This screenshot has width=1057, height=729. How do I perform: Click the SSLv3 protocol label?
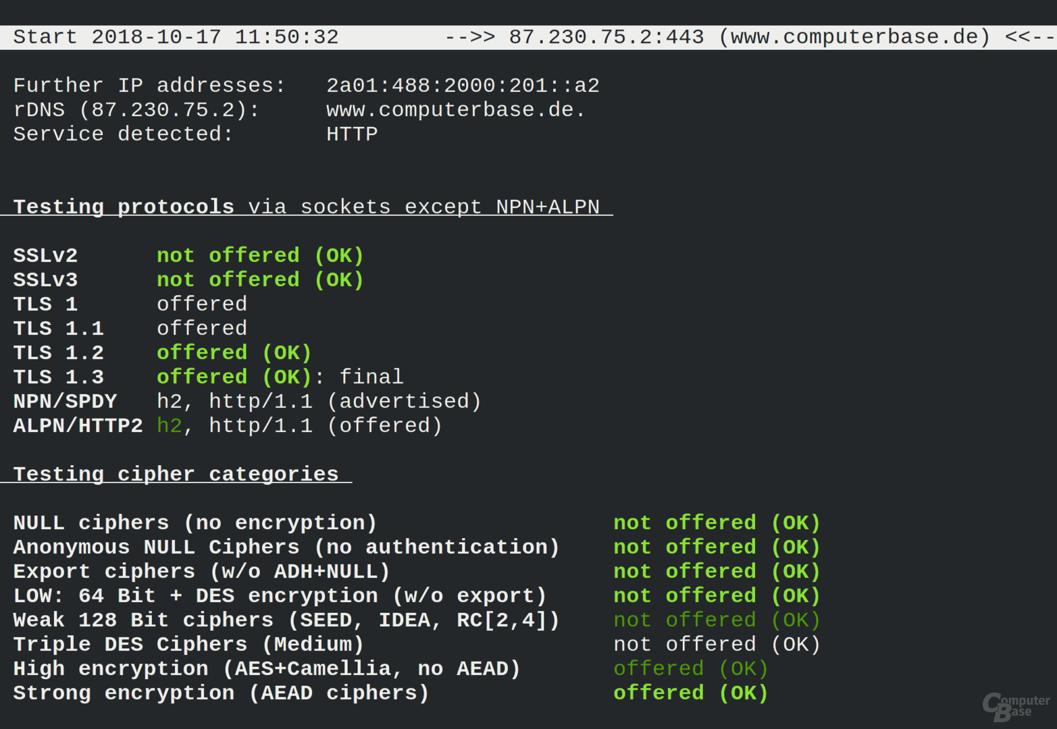45,280
